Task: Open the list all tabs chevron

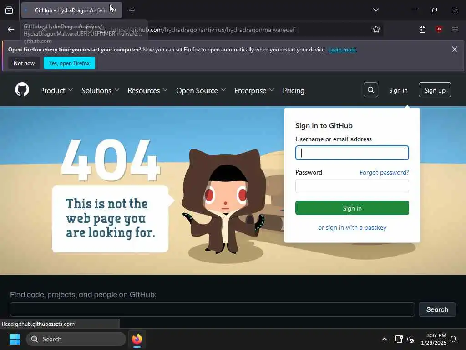Action: pyautogui.click(x=375, y=10)
